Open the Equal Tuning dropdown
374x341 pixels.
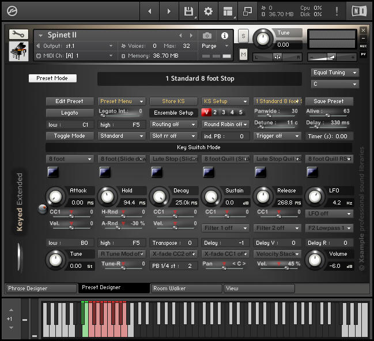pos(335,73)
